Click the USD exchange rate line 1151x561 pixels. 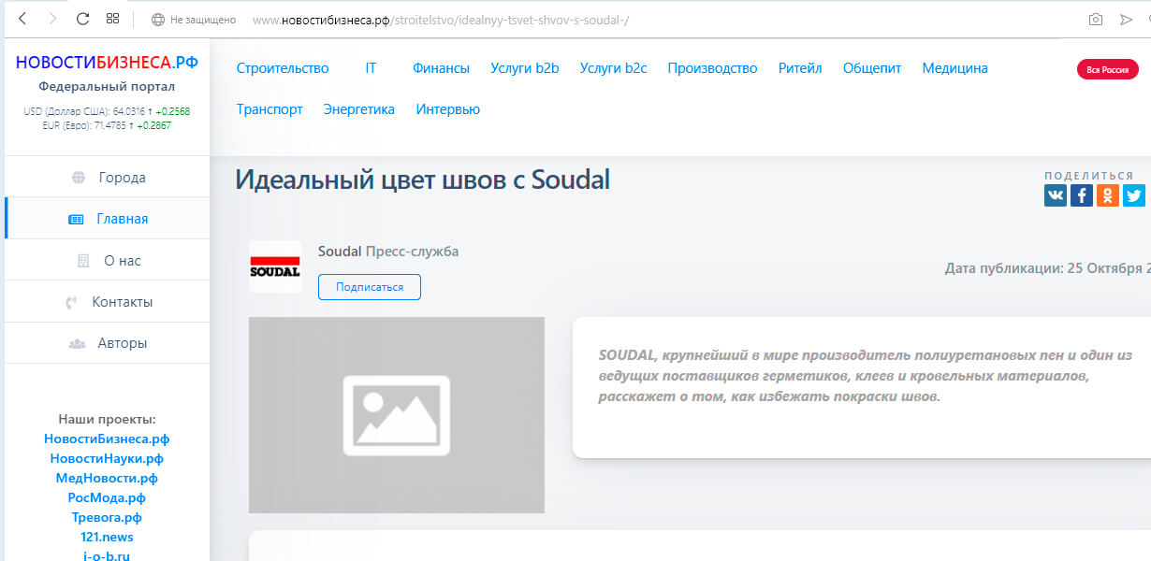click(x=107, y=111)
